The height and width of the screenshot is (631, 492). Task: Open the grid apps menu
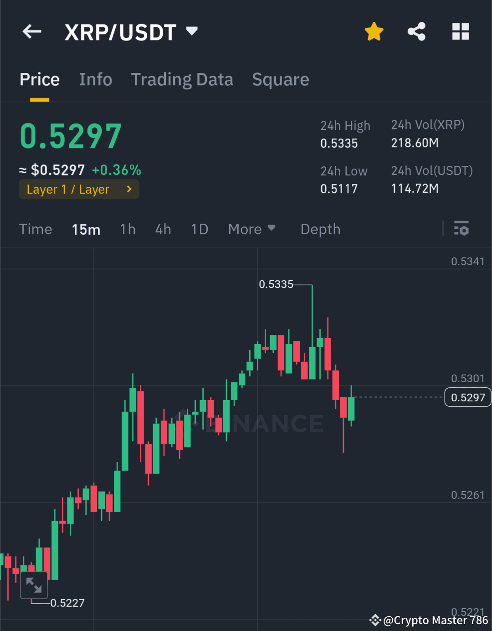pyautogui.click(x=461, y=31)
